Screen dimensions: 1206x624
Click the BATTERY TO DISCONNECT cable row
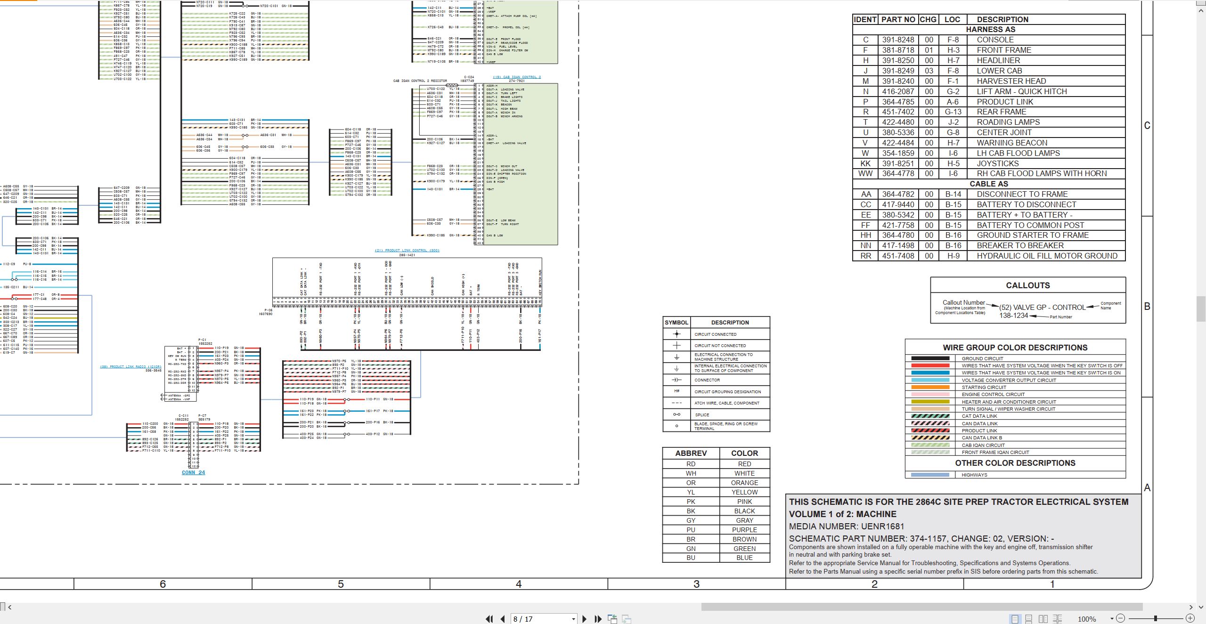988,204
